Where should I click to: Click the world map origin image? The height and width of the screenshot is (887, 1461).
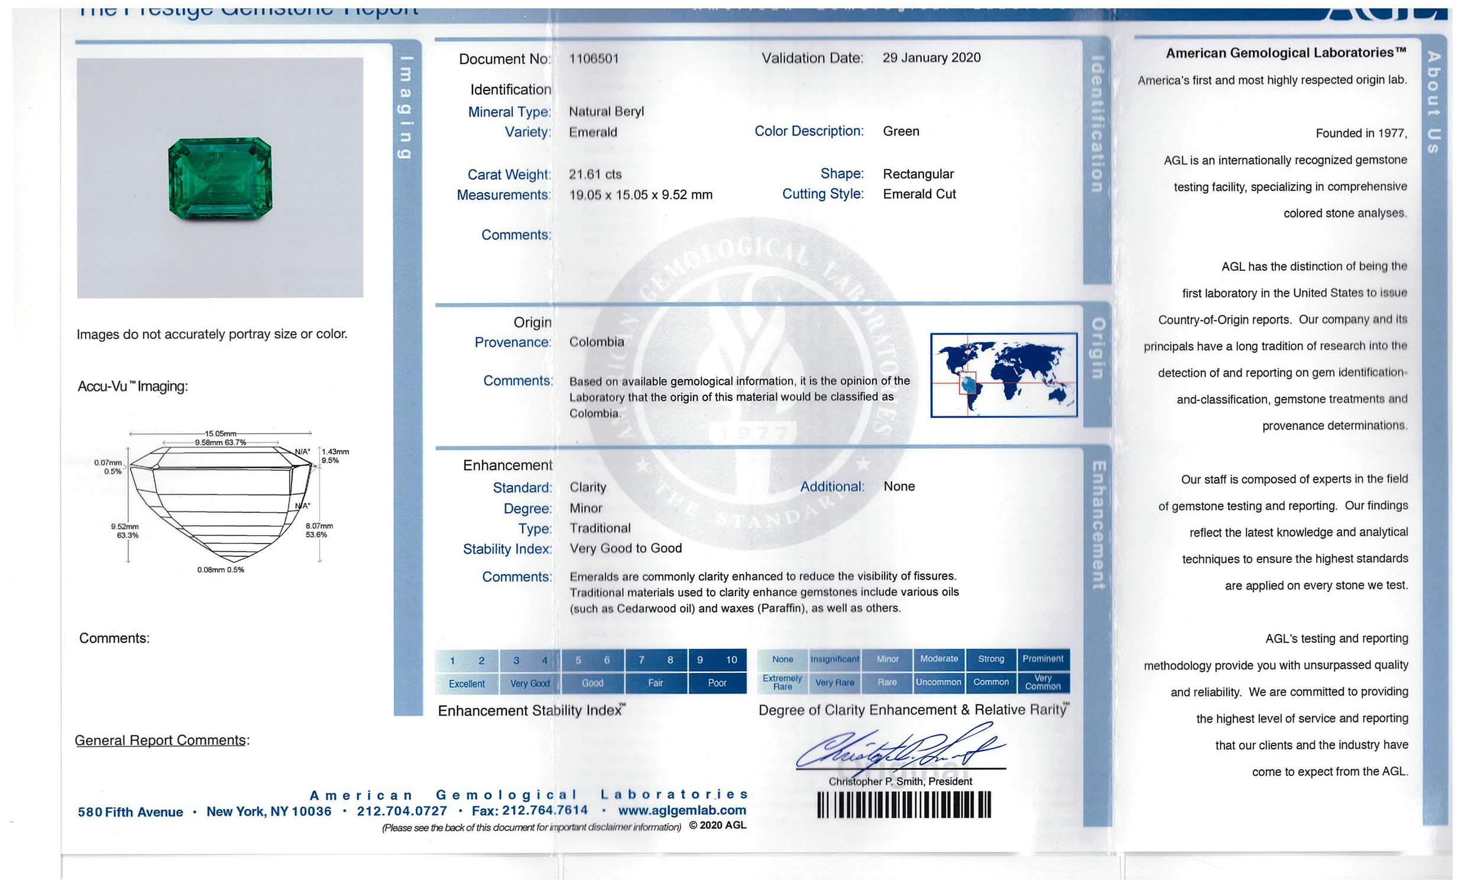pyautogui.click(x=1003, y=375)
